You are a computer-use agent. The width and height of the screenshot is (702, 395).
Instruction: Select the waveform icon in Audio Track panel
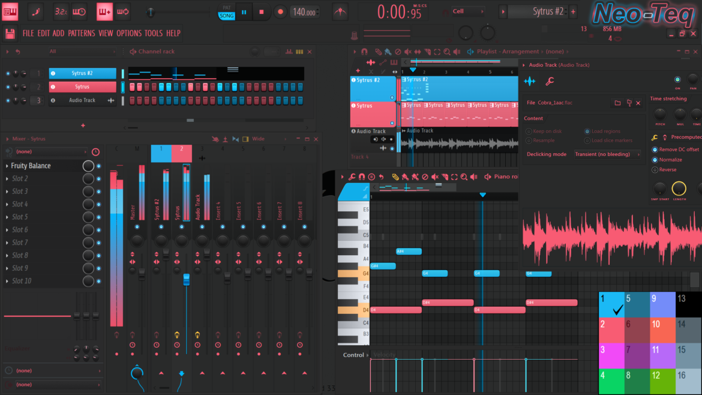coord(530,82)
